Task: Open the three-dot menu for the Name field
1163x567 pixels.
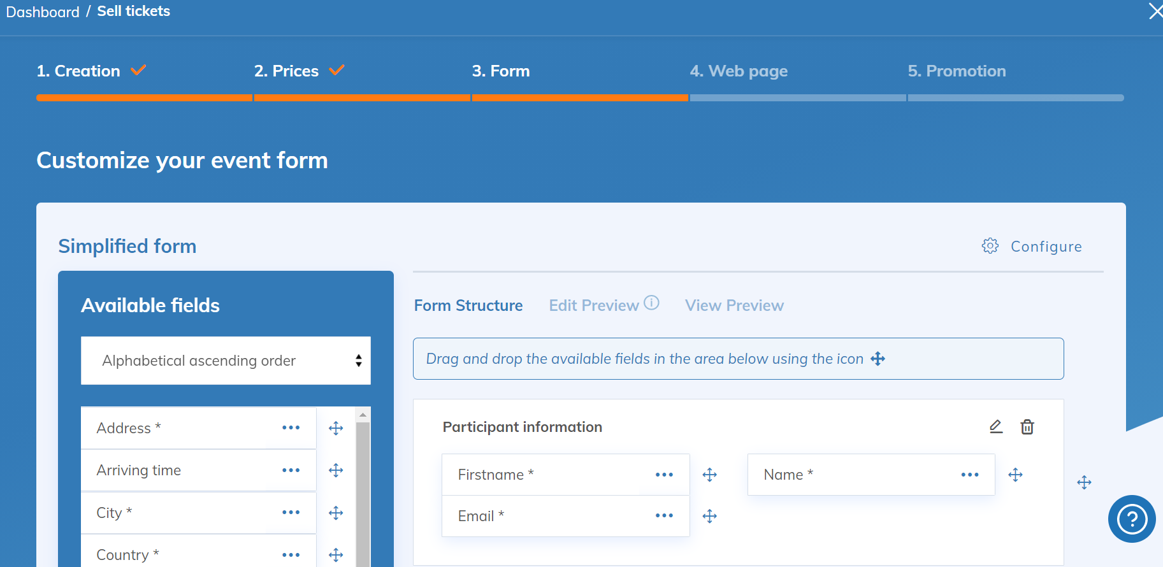Action: click(970, 475)
